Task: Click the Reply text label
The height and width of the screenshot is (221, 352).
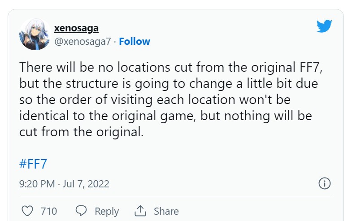Action: pos(107,211)
